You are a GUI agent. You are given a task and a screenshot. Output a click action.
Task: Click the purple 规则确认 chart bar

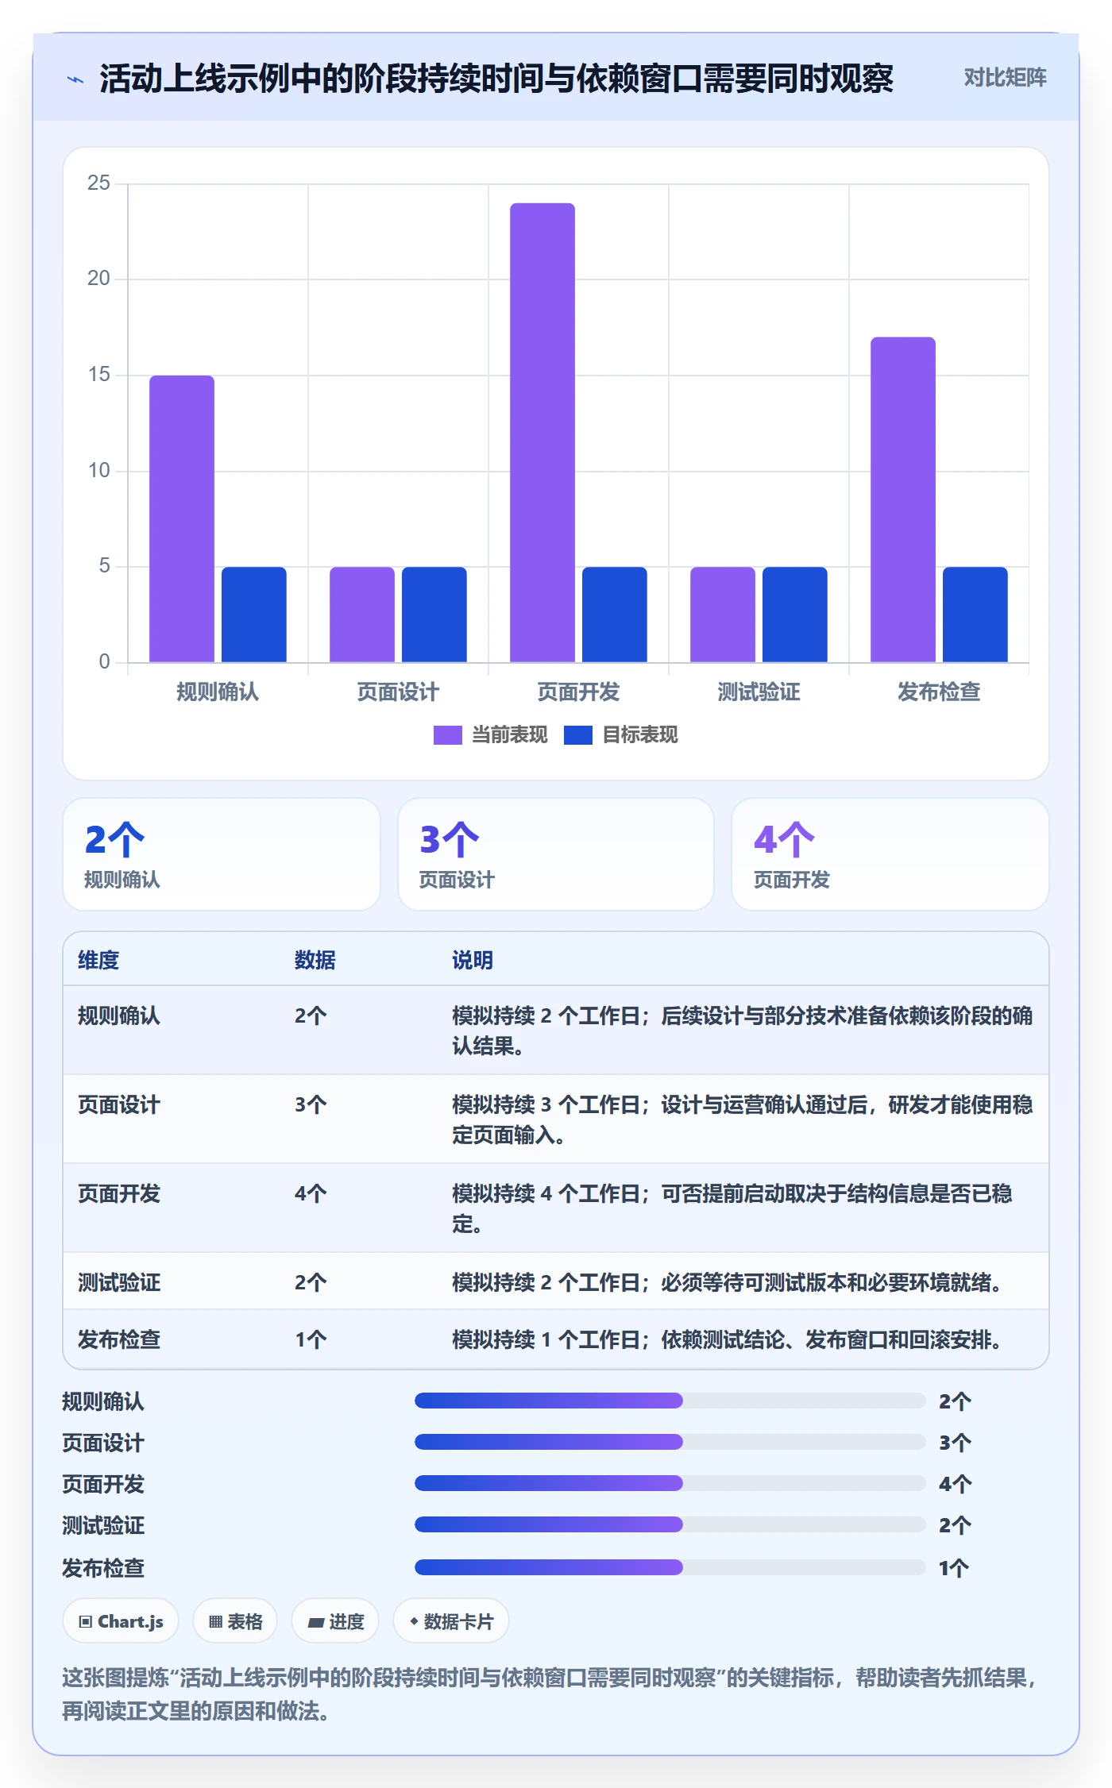pos(182,518)
